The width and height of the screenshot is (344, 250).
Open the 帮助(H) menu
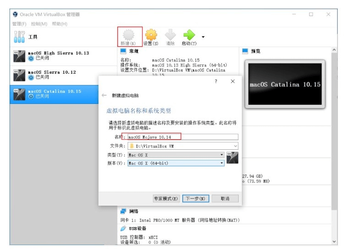click(x=60, y=24)
